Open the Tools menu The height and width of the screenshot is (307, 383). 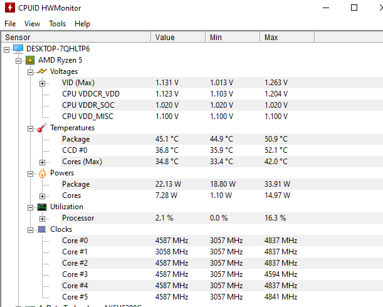pyautogui.click(x=57, y=24)
